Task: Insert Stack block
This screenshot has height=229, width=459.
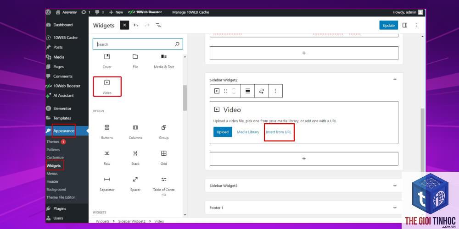Action: tap(135, 158)
